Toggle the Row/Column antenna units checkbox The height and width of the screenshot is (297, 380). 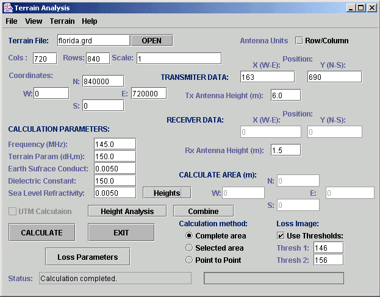[x=299, y=40]
